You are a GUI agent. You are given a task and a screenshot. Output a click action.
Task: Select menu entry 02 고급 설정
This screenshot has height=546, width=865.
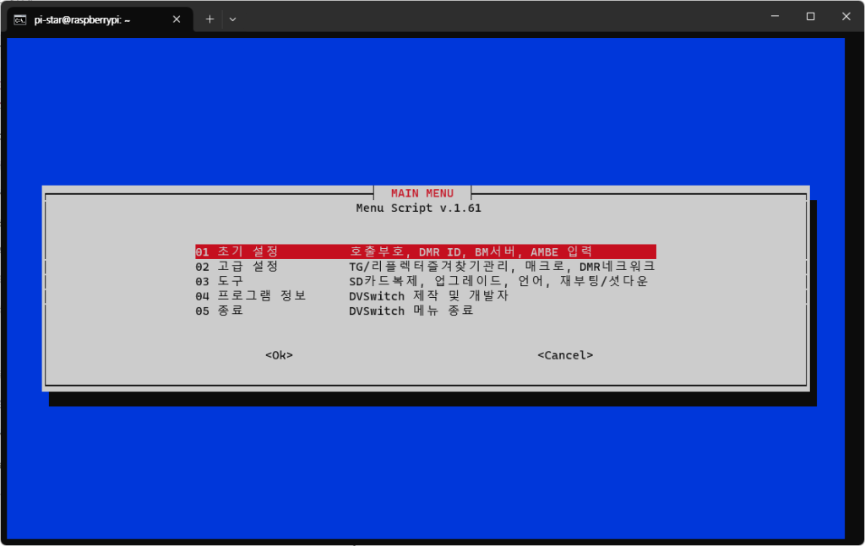(x=426, y=267)
